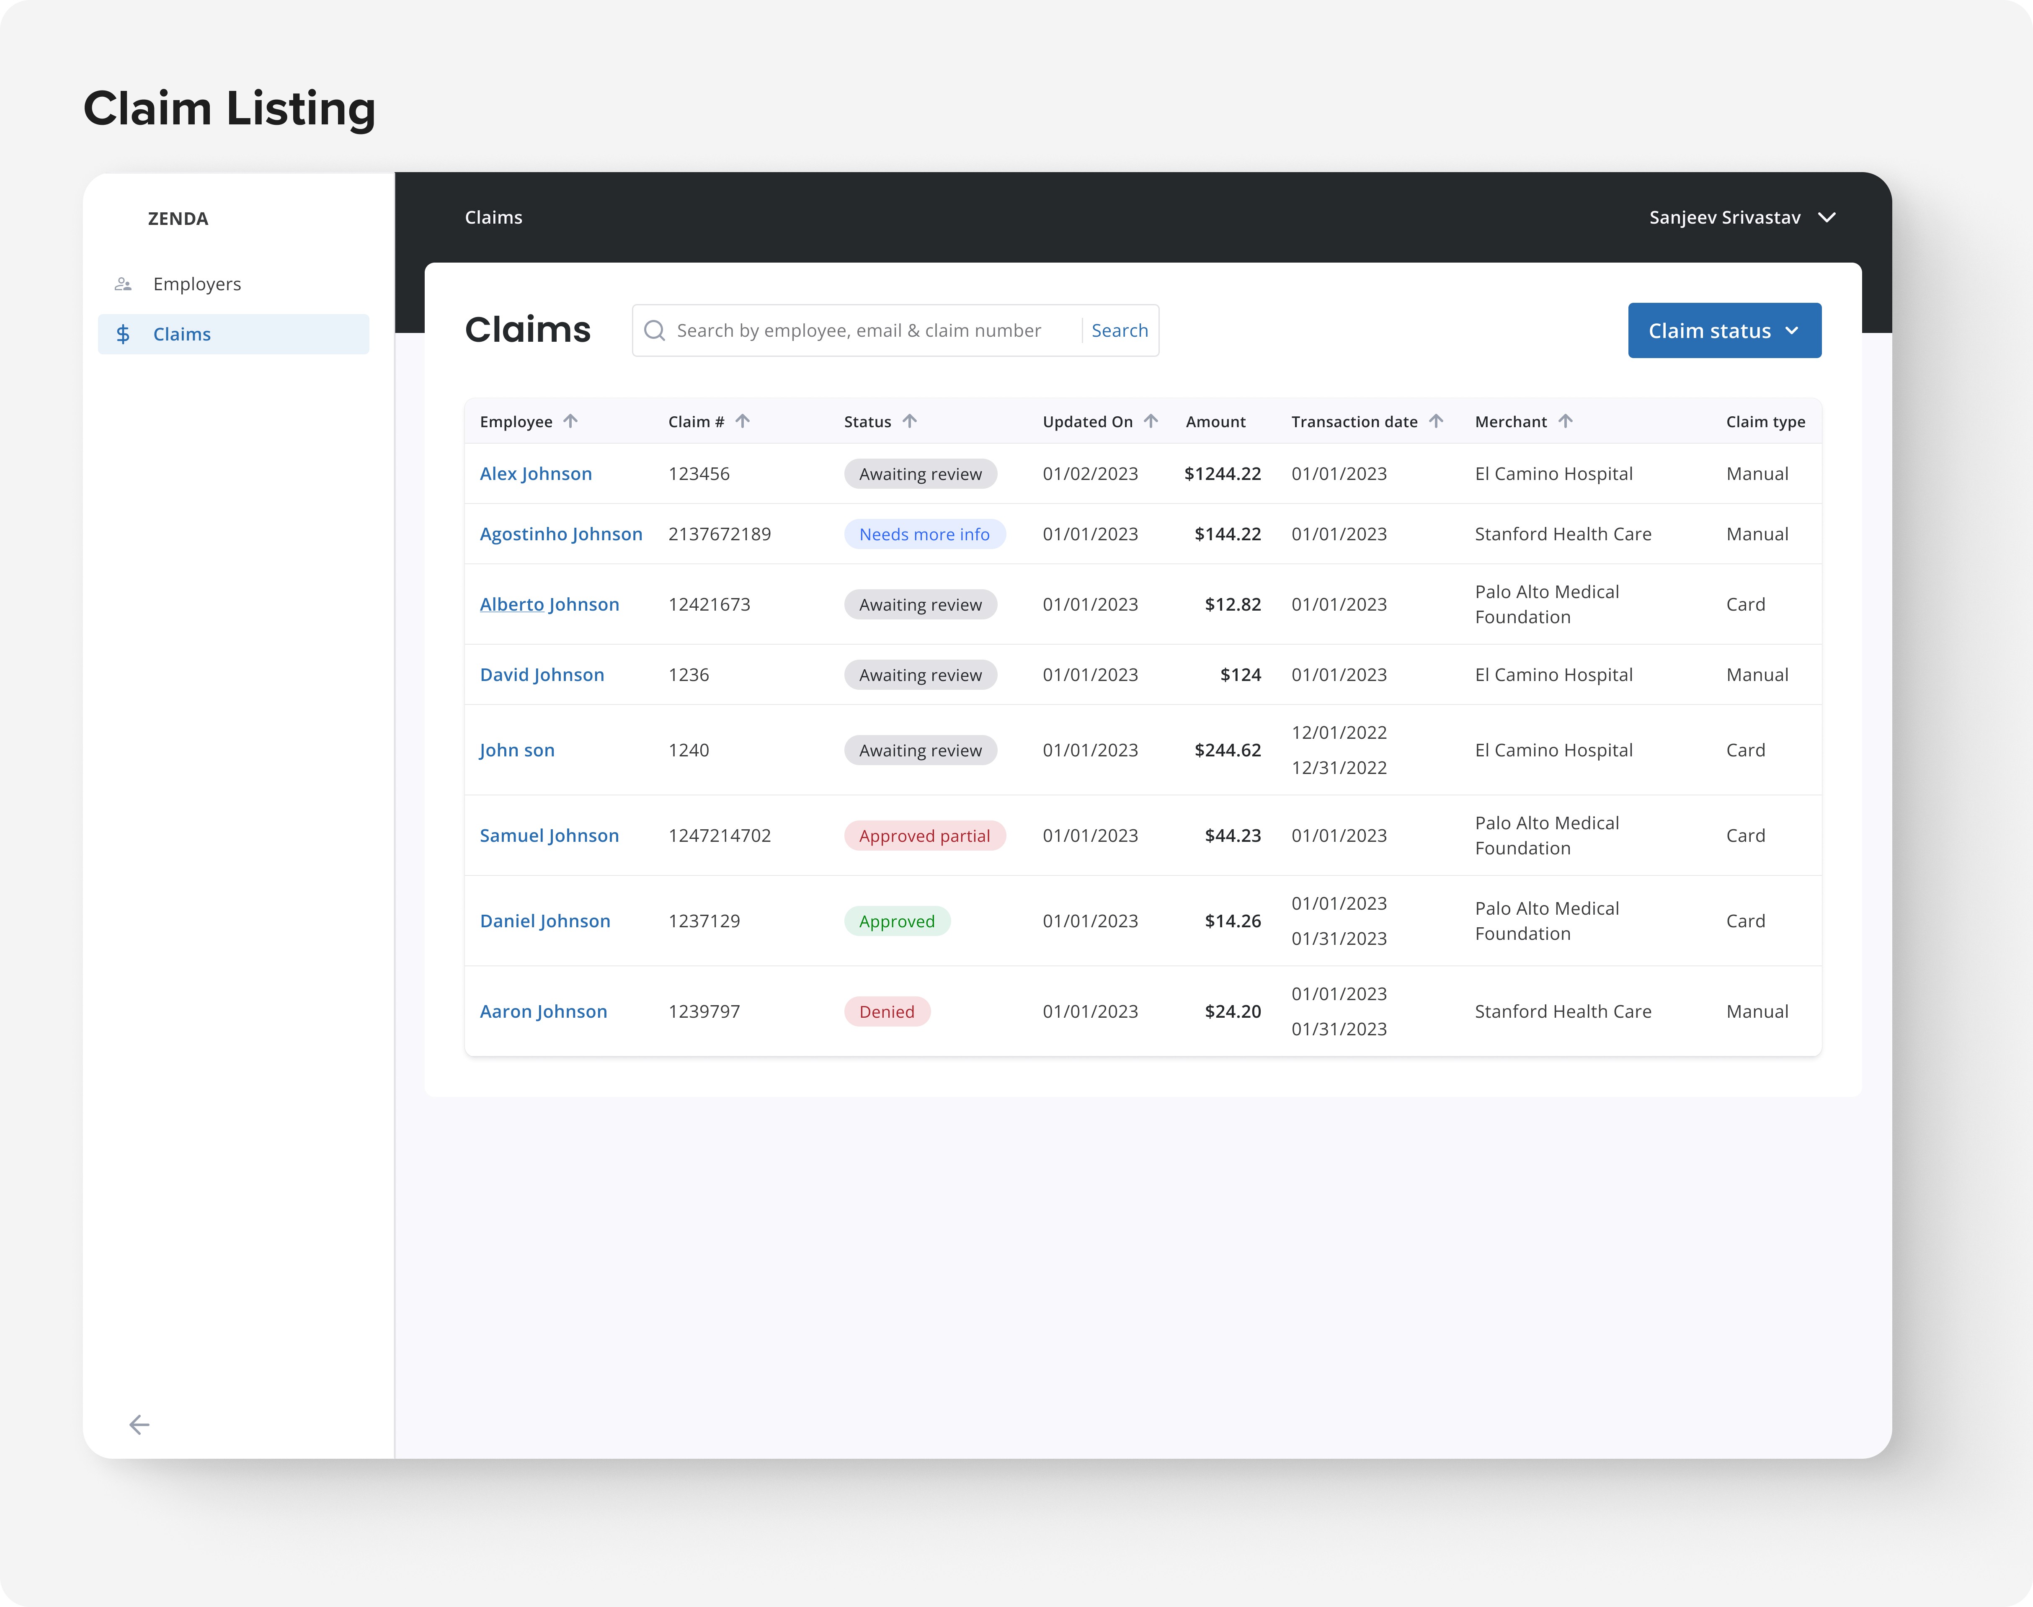Expand Sanjeev Srivastav user menu chevron
The image size is (2033, 1607).
pos(1826,217)
